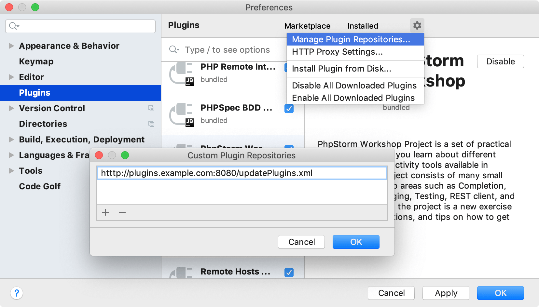Click Apply in Preferences window
539x307 pixels.
tap(446, 293)
